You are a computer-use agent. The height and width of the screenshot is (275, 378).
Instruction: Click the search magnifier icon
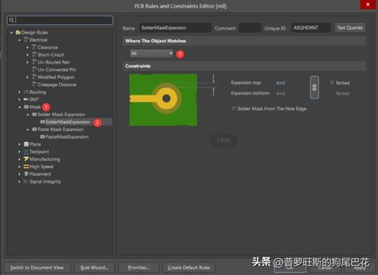coord(11,20)
